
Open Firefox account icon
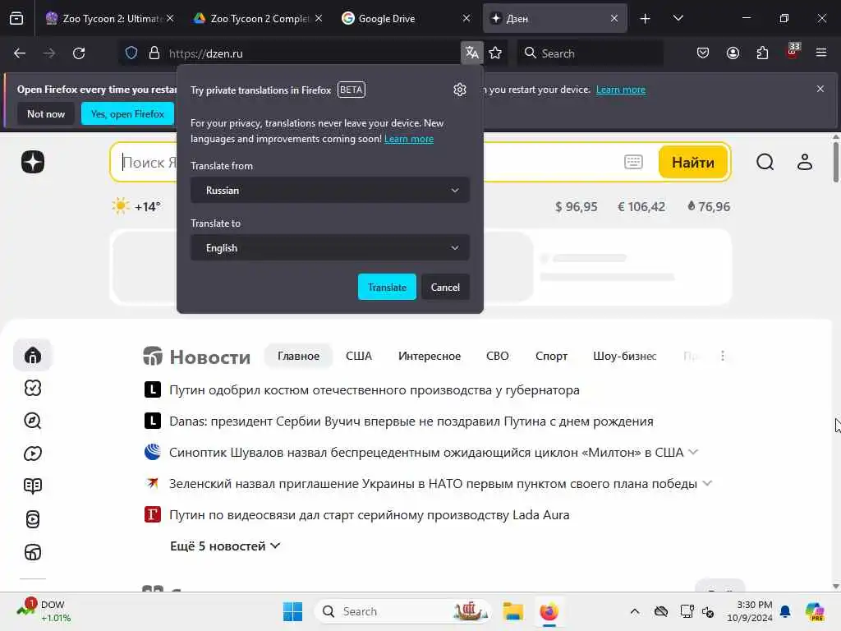click(733, 53)
